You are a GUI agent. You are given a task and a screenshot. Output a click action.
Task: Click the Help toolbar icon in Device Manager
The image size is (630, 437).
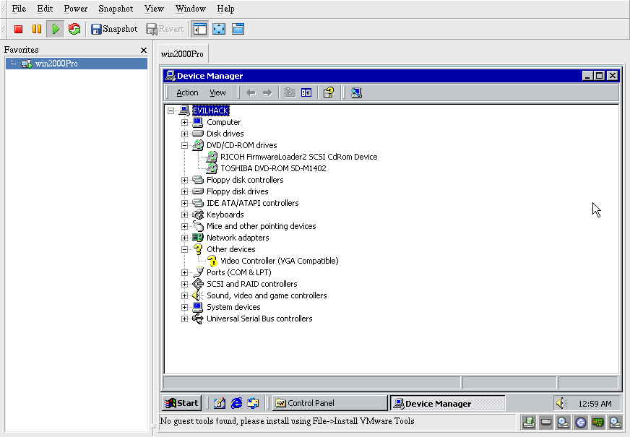(329, 92)
